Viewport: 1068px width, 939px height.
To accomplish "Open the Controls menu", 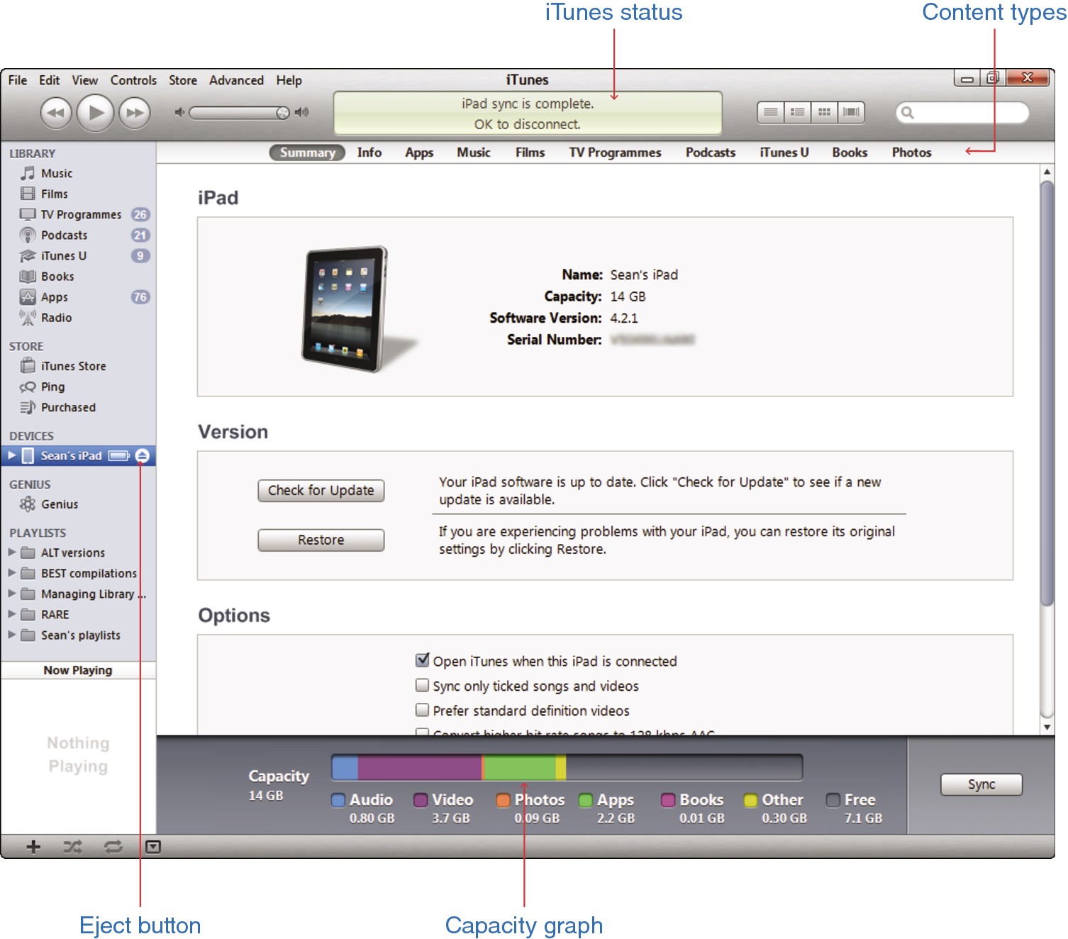I will point(133,80).
